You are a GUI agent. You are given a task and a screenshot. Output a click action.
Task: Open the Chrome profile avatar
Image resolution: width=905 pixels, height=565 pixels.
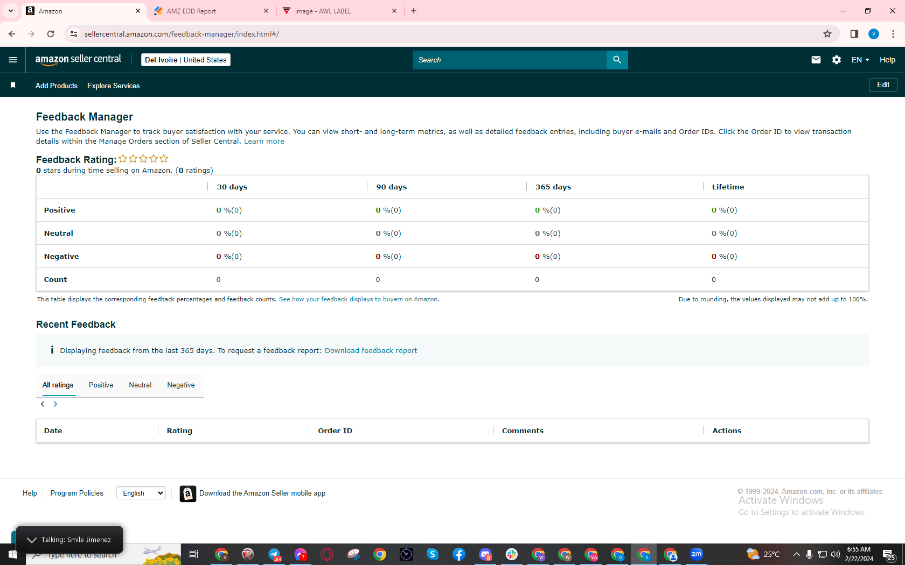(874, 34)
